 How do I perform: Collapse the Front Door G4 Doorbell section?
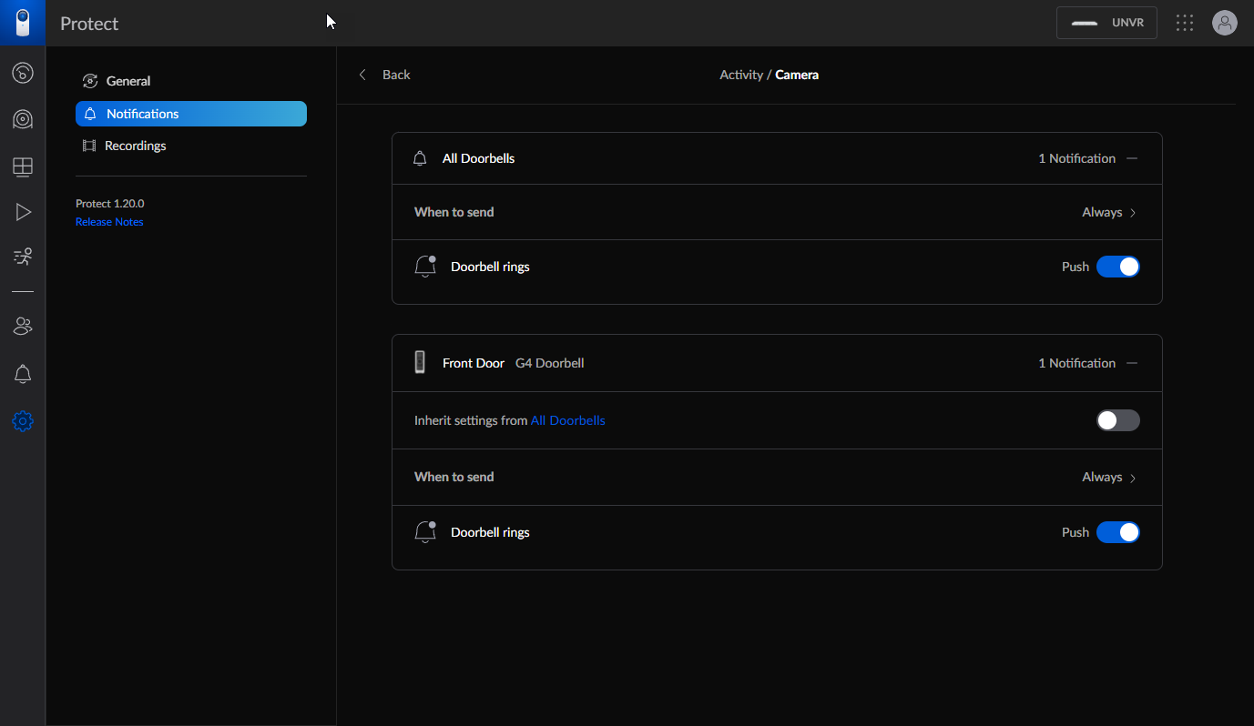click(1132, 363)
